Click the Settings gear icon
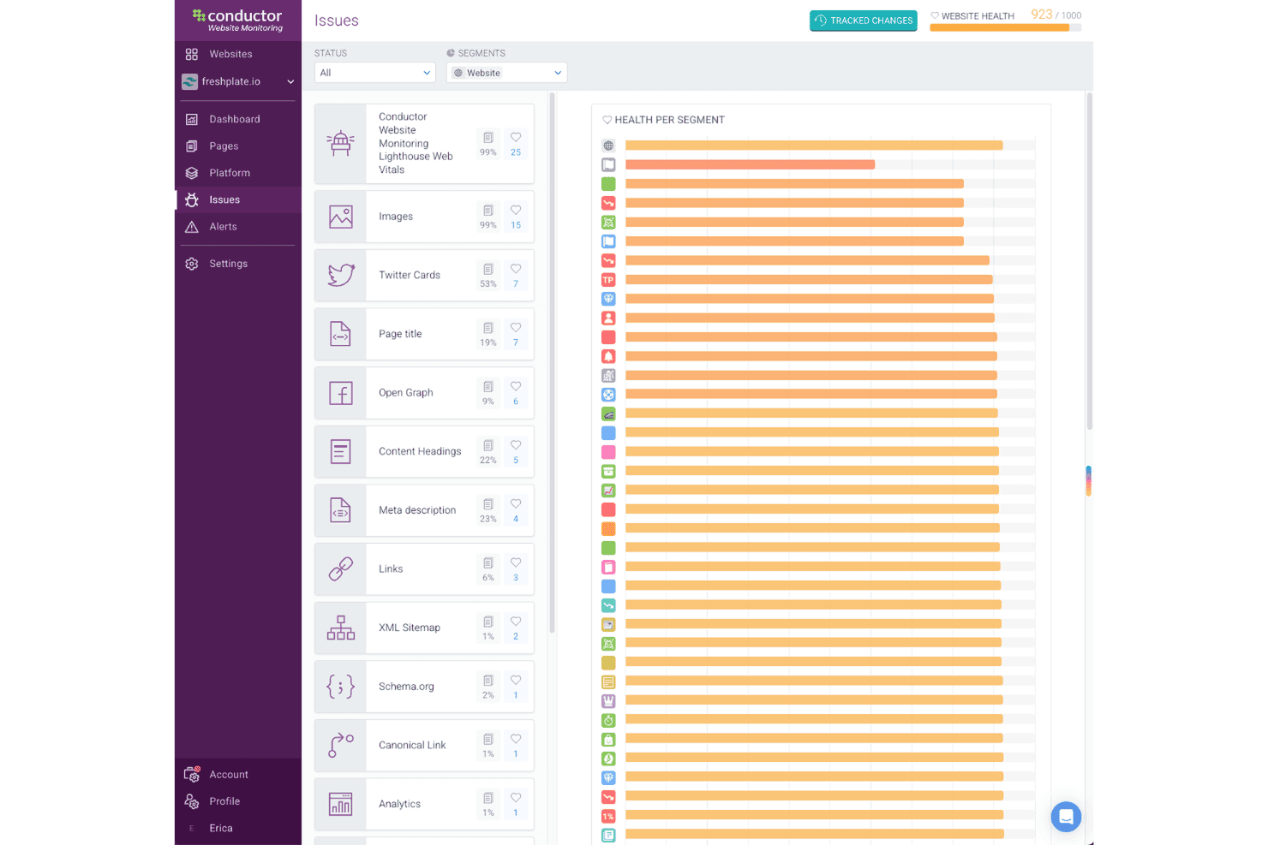The height and width of the screenshot is (845, 1268). click(192, 264)
